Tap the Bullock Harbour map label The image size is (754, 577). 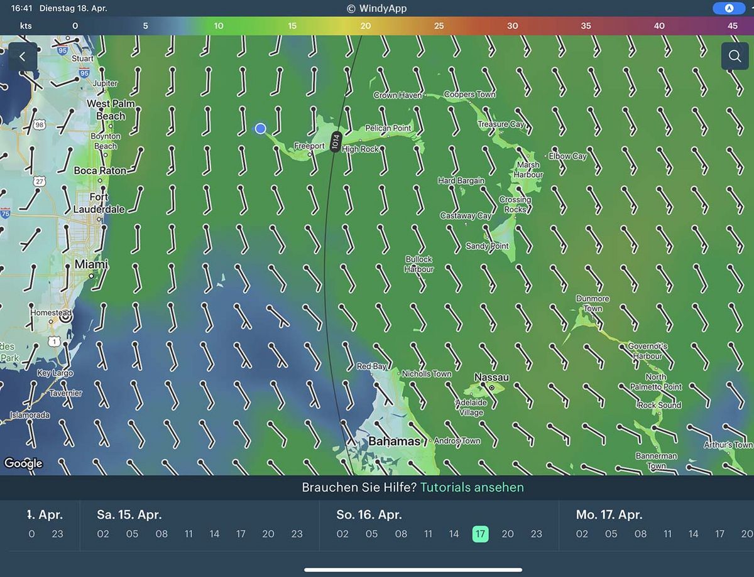[x=419, y=264]
